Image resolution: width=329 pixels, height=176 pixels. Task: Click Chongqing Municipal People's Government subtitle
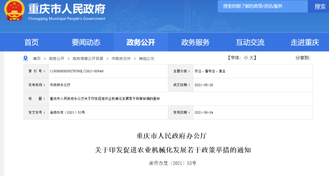coord(67,19)
